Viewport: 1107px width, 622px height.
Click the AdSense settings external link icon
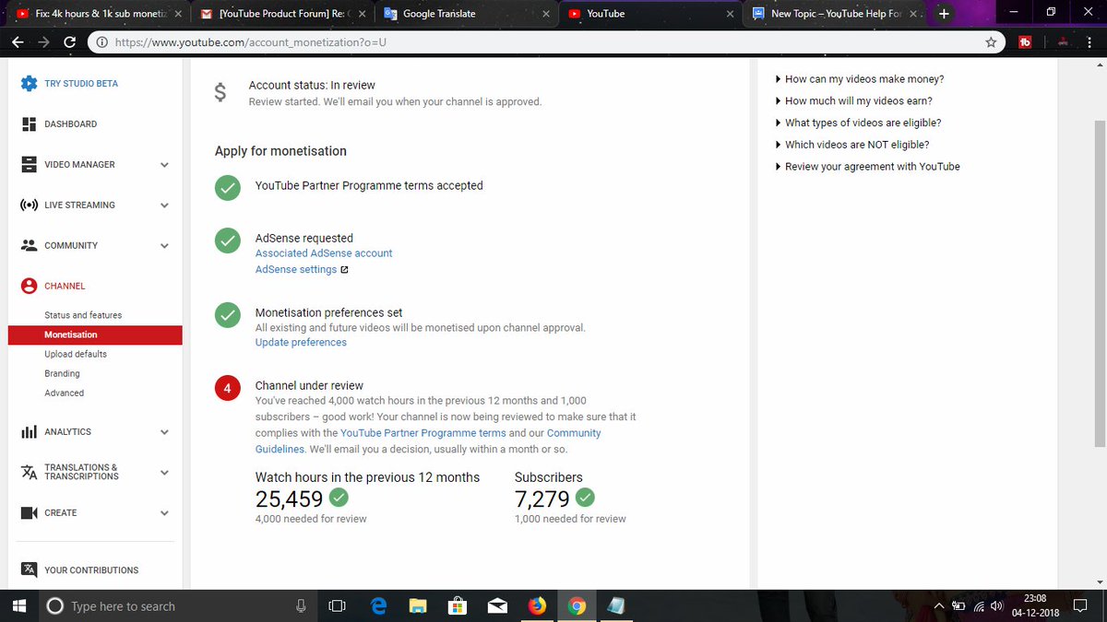[x=344, y=270]
